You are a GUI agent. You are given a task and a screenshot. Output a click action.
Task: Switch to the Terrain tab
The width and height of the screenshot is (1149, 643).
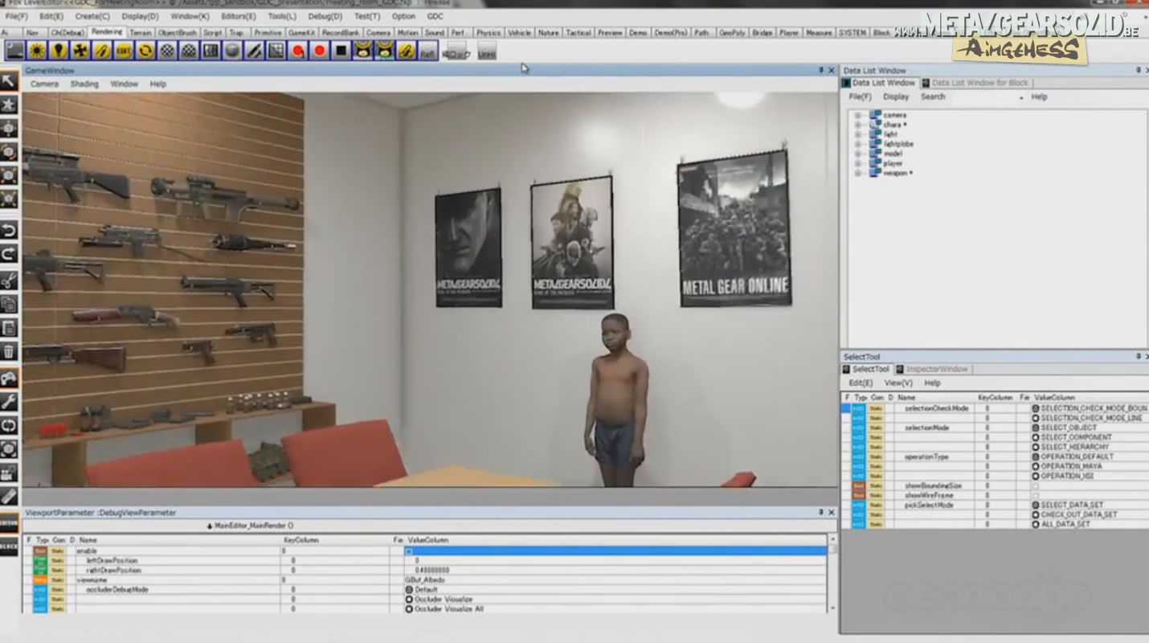click(x=141, y=33)
